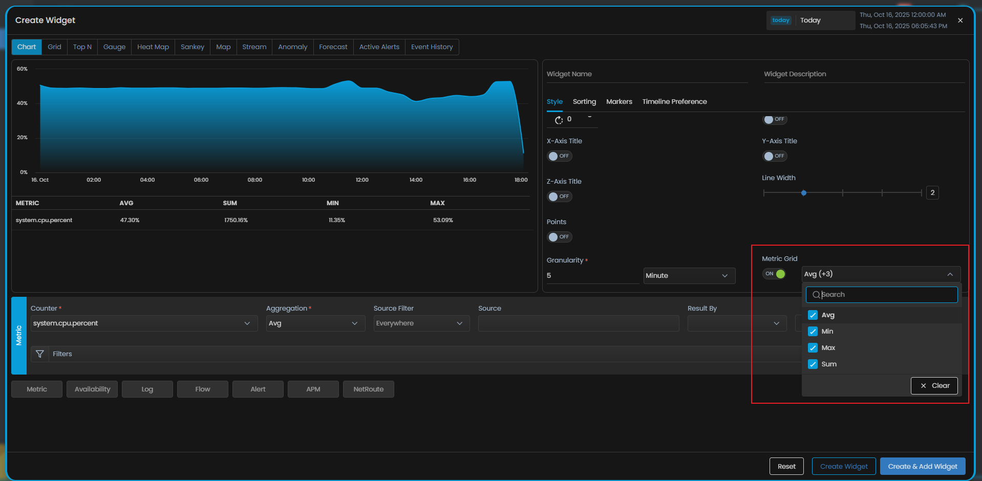Click the Line Width slider handle
Viewport: 982px width, 481px height.
pyautogui.click(x=804, y=193)
